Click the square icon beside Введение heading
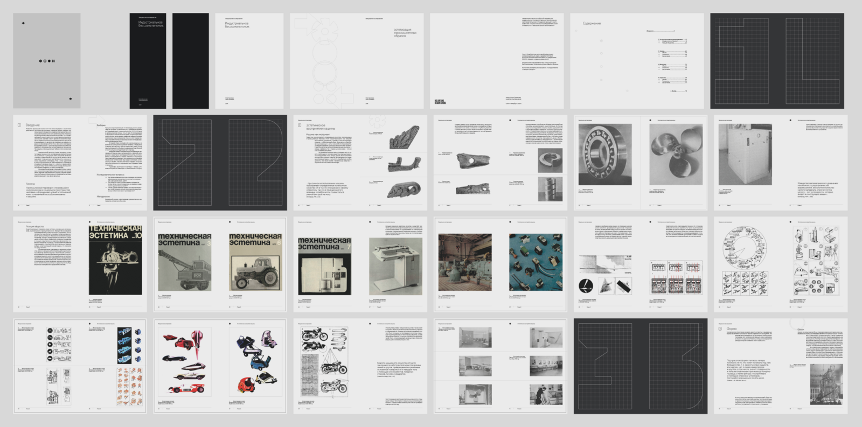862x427 pixels. (x=19, y=125)
